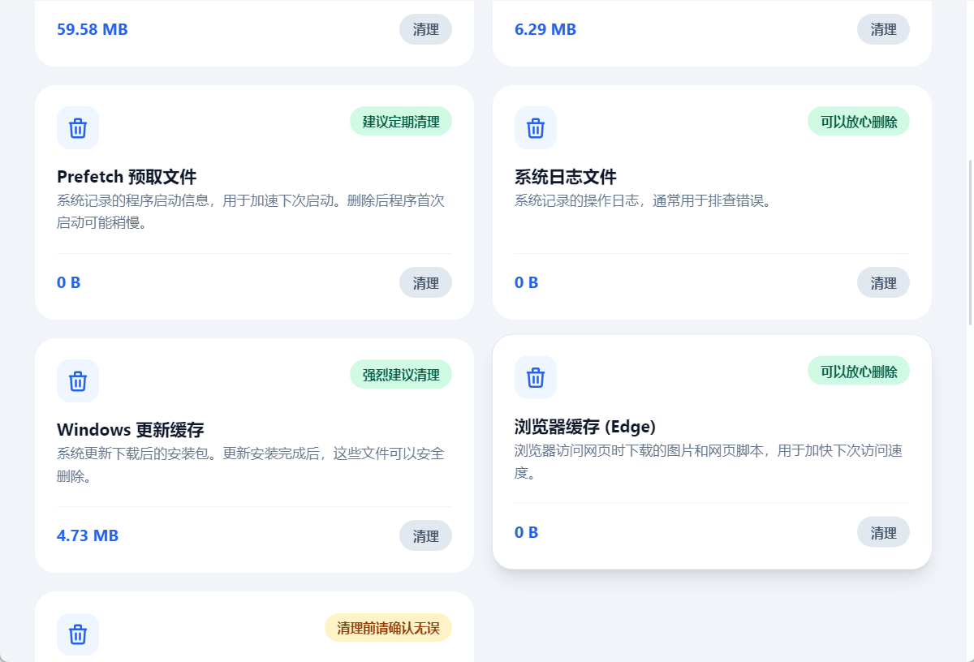Clean the Prefetch 预取文件 item with 清理

click(x=425, y=283)
